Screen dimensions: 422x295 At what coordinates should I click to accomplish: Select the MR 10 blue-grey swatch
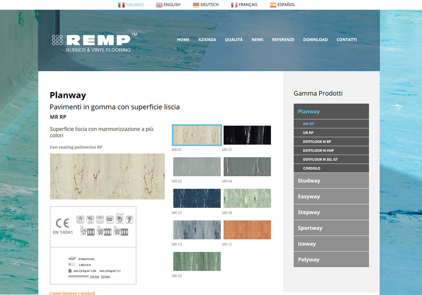click(197, 230)
